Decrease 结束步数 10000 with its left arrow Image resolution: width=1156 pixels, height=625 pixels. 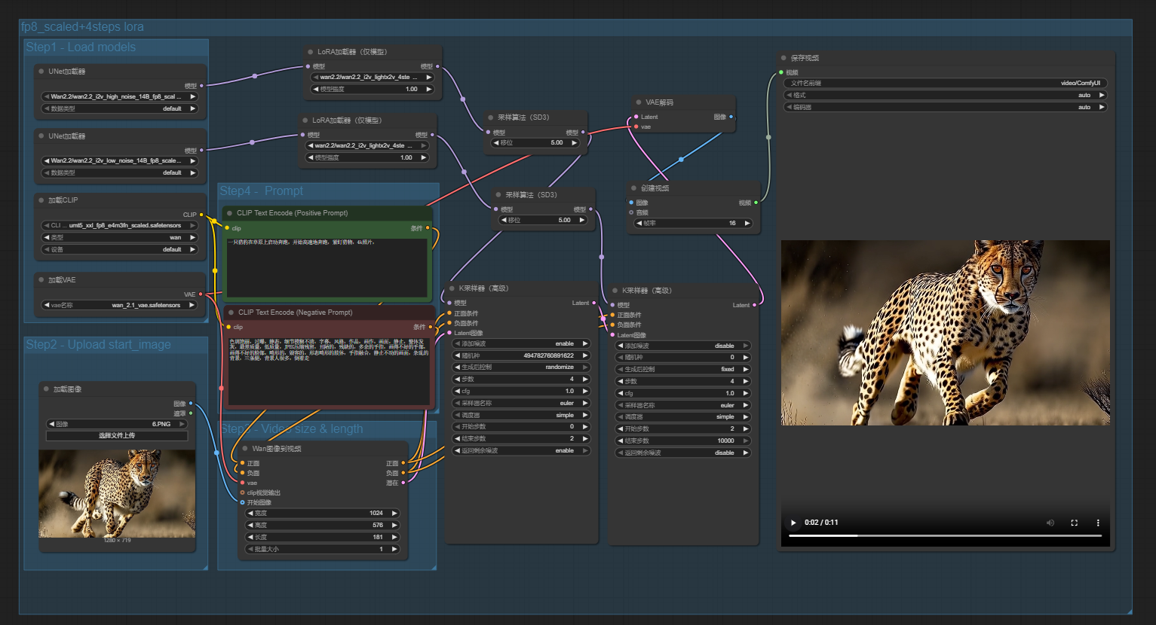(x=620, y=441)
